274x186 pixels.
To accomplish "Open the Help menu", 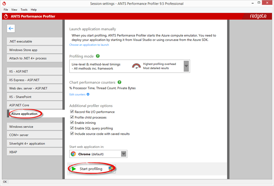I will 34,10.
